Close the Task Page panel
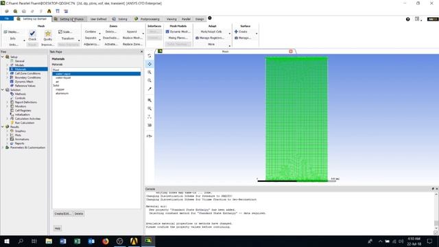The image size is (439, 247). [x=142, y=51]
